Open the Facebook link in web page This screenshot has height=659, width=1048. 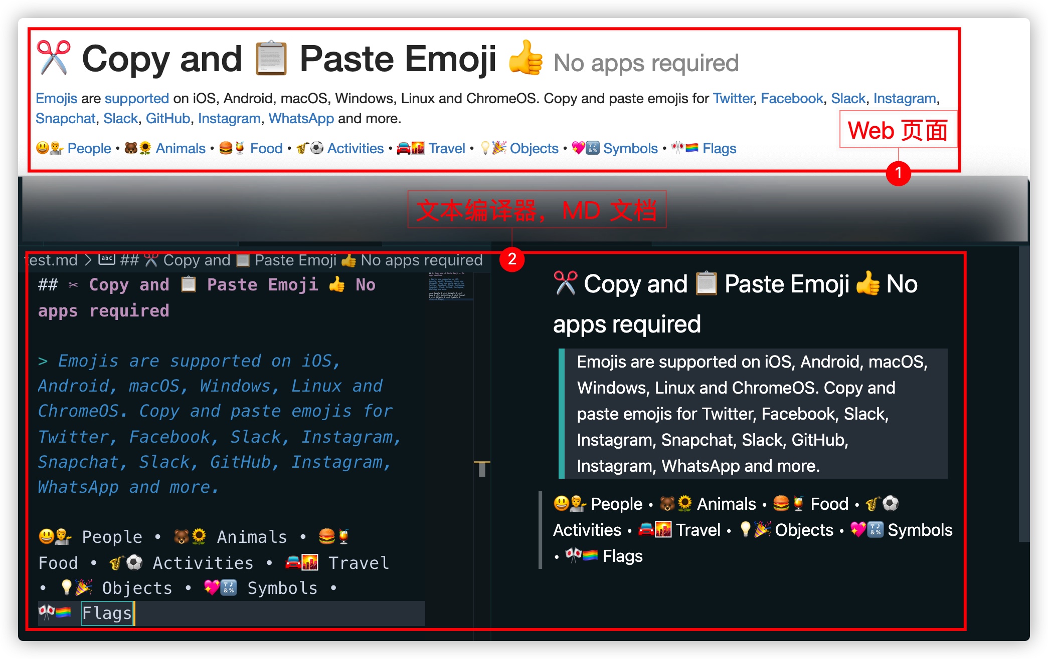pyautogui.click(x=792, y=98)
